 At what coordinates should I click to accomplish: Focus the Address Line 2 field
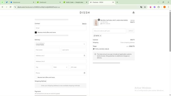point(61,61)
